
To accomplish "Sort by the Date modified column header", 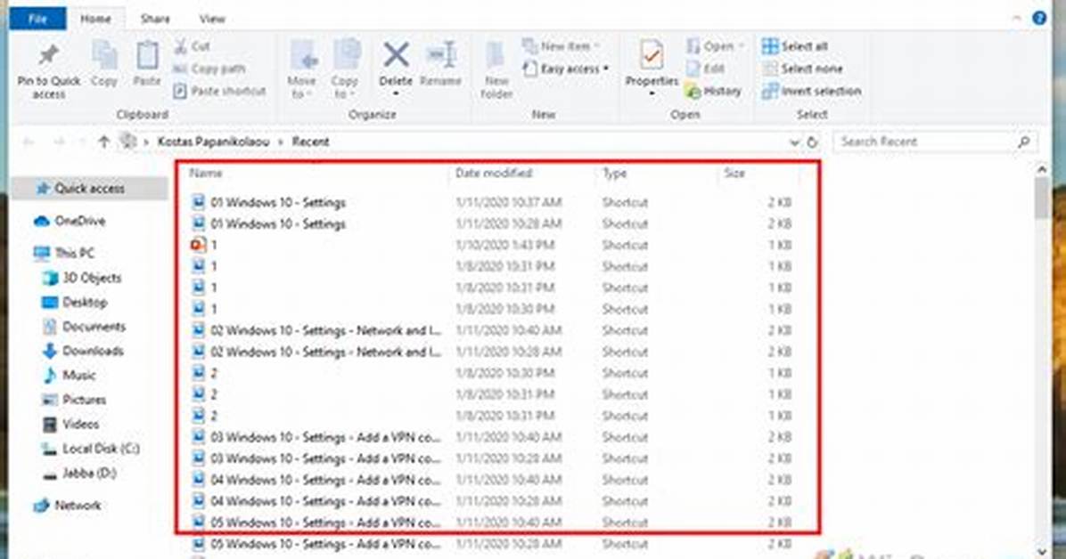I will point(494,174).
